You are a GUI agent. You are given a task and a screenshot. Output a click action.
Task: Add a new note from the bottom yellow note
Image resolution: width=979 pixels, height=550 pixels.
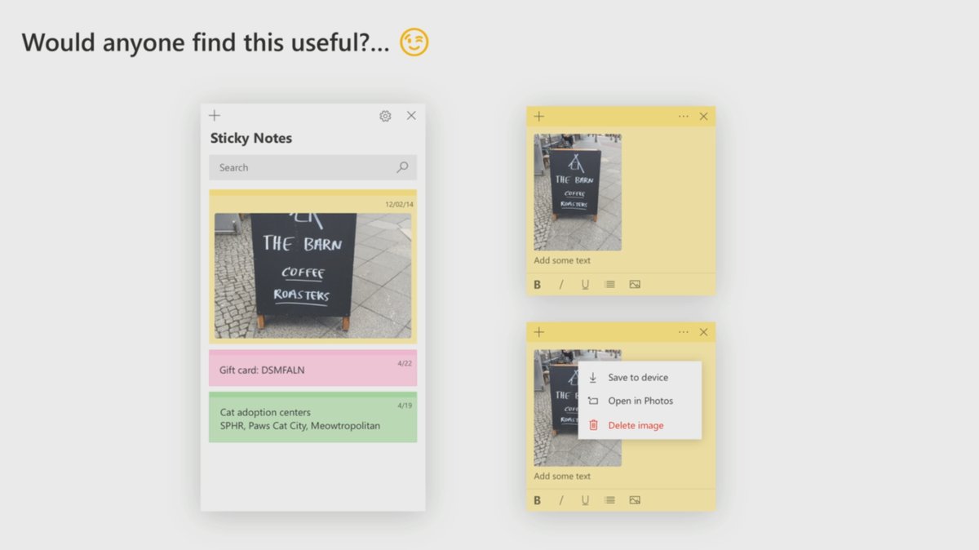(538, 332)
